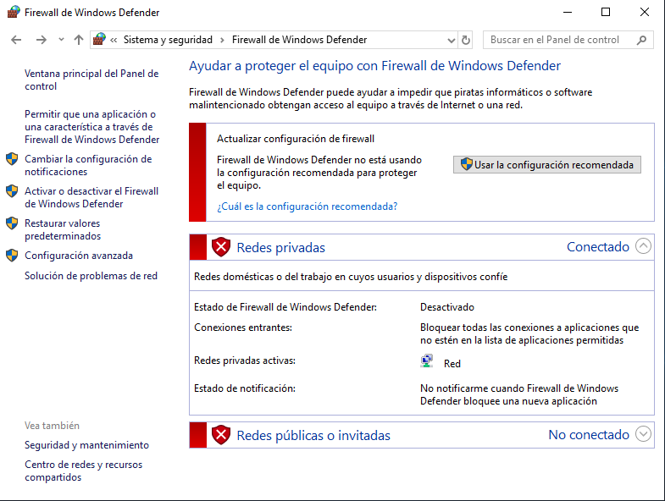Open Restaurar valores predeterminados
The width and height of the screenshot is (665, 501).
63,229
